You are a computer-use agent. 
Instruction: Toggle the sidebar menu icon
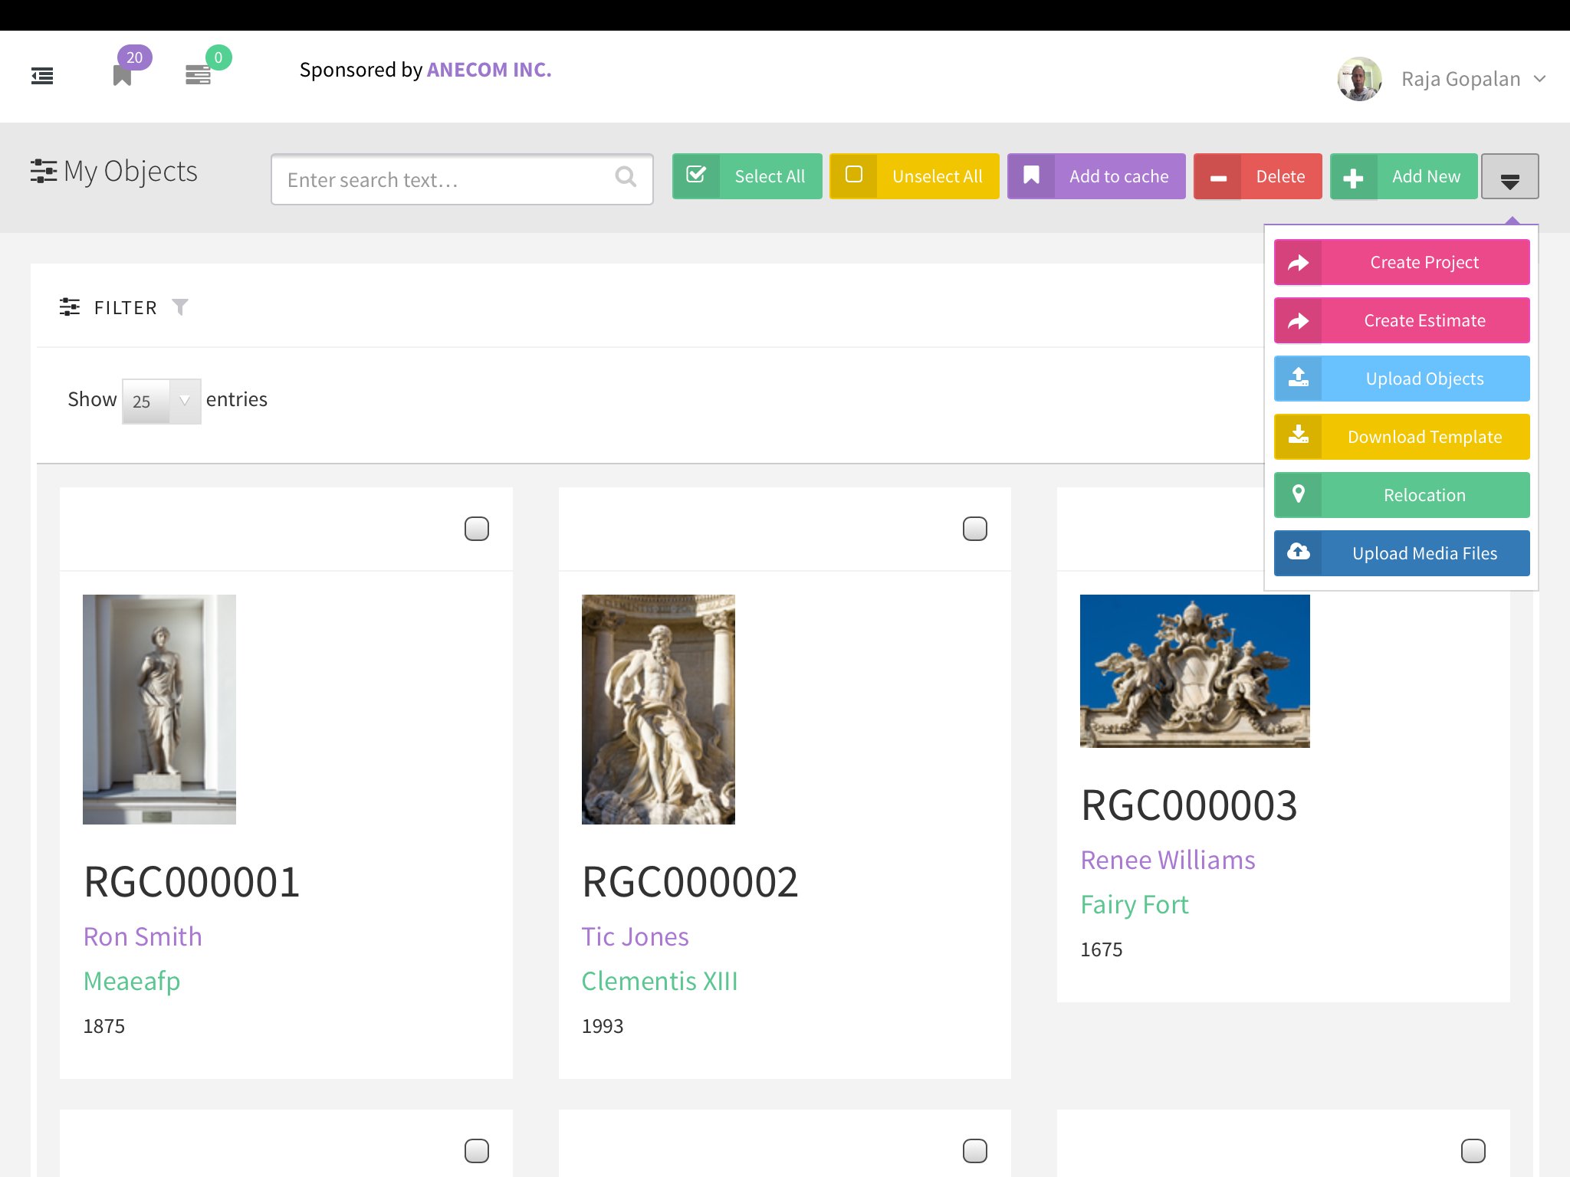coord(42,76)
